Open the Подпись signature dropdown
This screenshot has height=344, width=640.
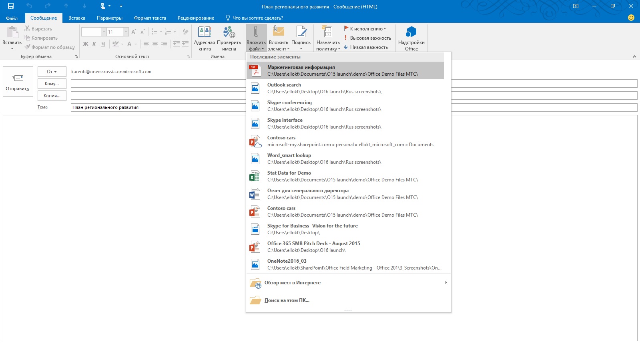pyautogui.click(x=301, y=38)
